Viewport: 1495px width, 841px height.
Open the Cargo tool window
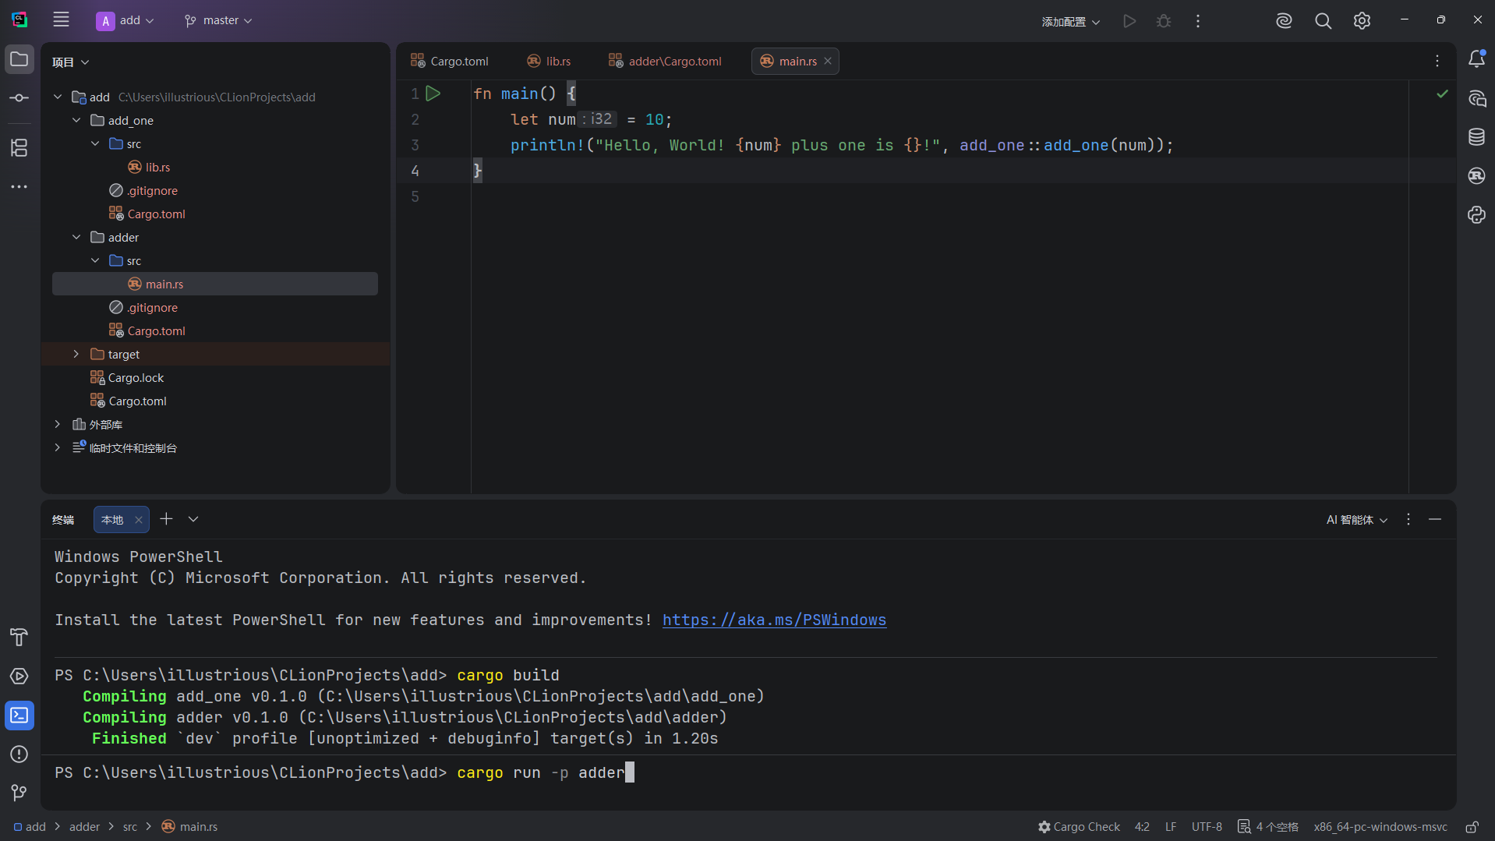tap(1476, 176)
